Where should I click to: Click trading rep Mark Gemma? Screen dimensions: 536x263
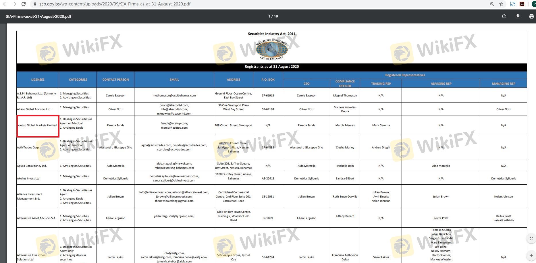[381, 125]
